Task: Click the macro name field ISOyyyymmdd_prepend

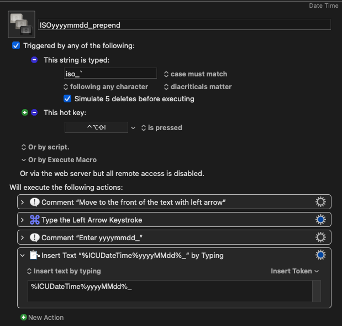Action: (x=185, y=25)
